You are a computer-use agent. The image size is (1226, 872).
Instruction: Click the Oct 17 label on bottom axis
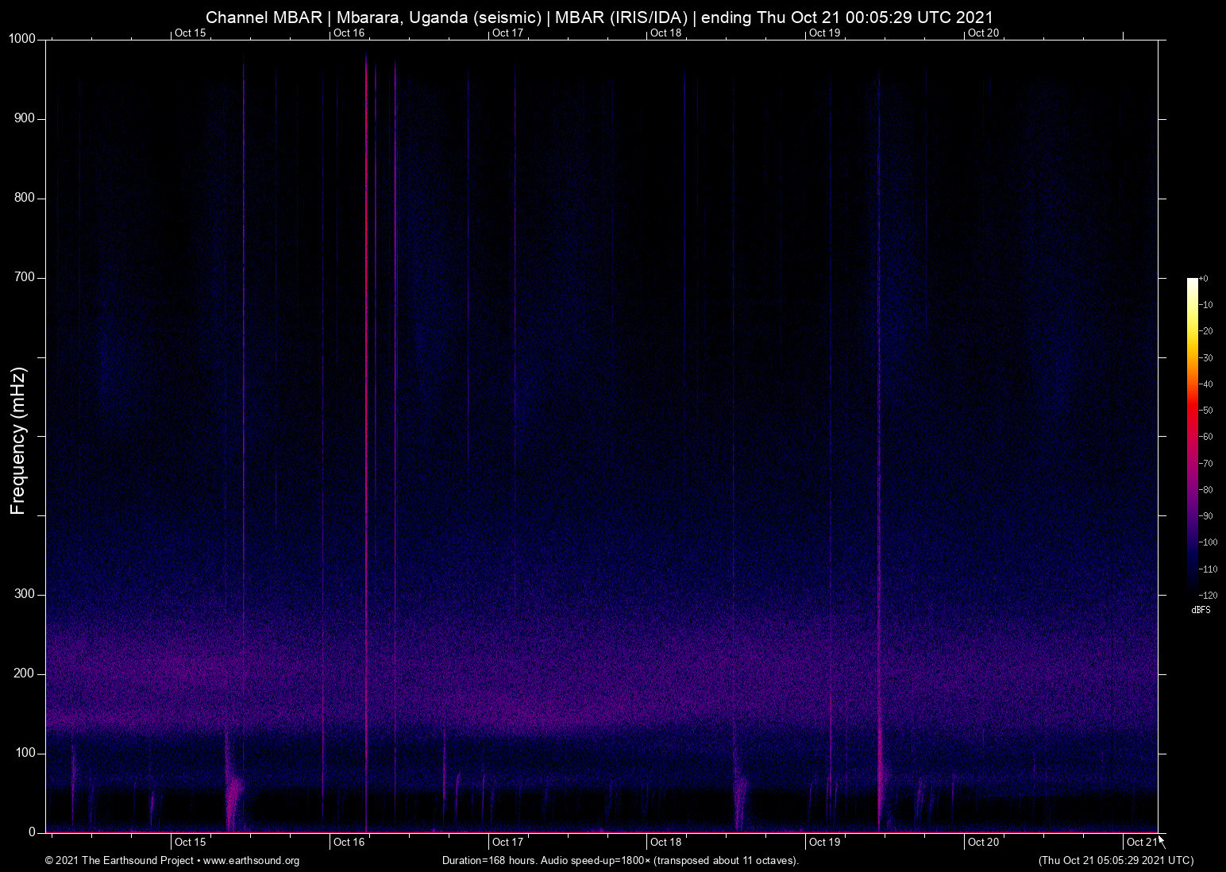click(x=507, y=842)
